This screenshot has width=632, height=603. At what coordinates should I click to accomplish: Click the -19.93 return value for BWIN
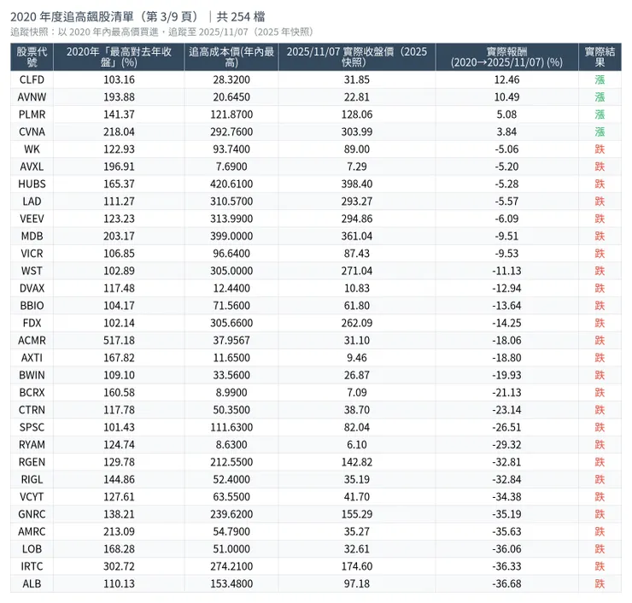pos(506,375)
